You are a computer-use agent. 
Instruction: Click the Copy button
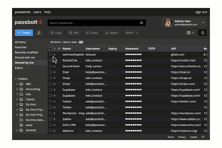[56, 33]
